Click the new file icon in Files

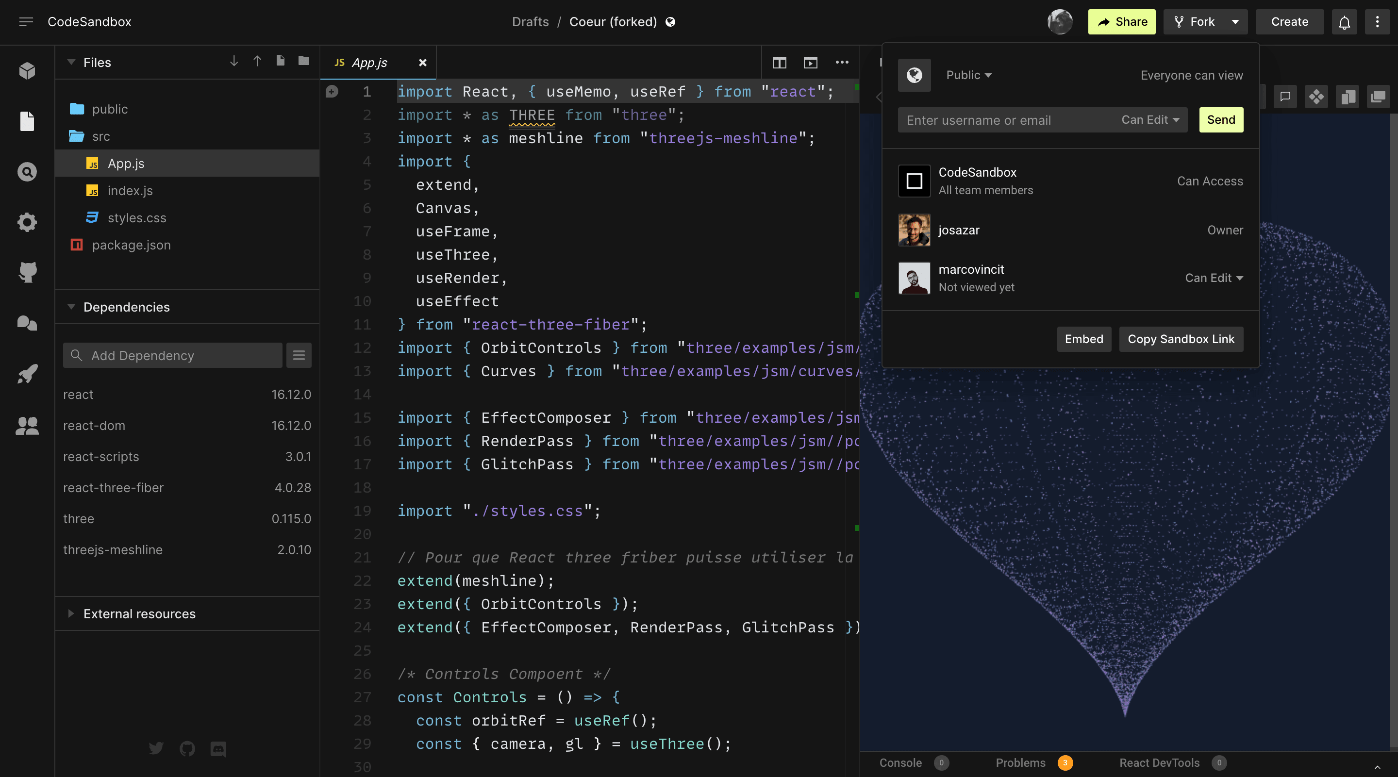pyautogui.click(x=280, y=61)
